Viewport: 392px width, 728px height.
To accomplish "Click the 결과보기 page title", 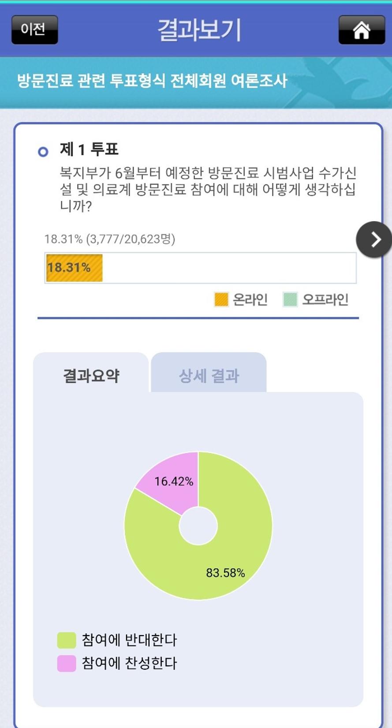I will [x=199, y=30].
